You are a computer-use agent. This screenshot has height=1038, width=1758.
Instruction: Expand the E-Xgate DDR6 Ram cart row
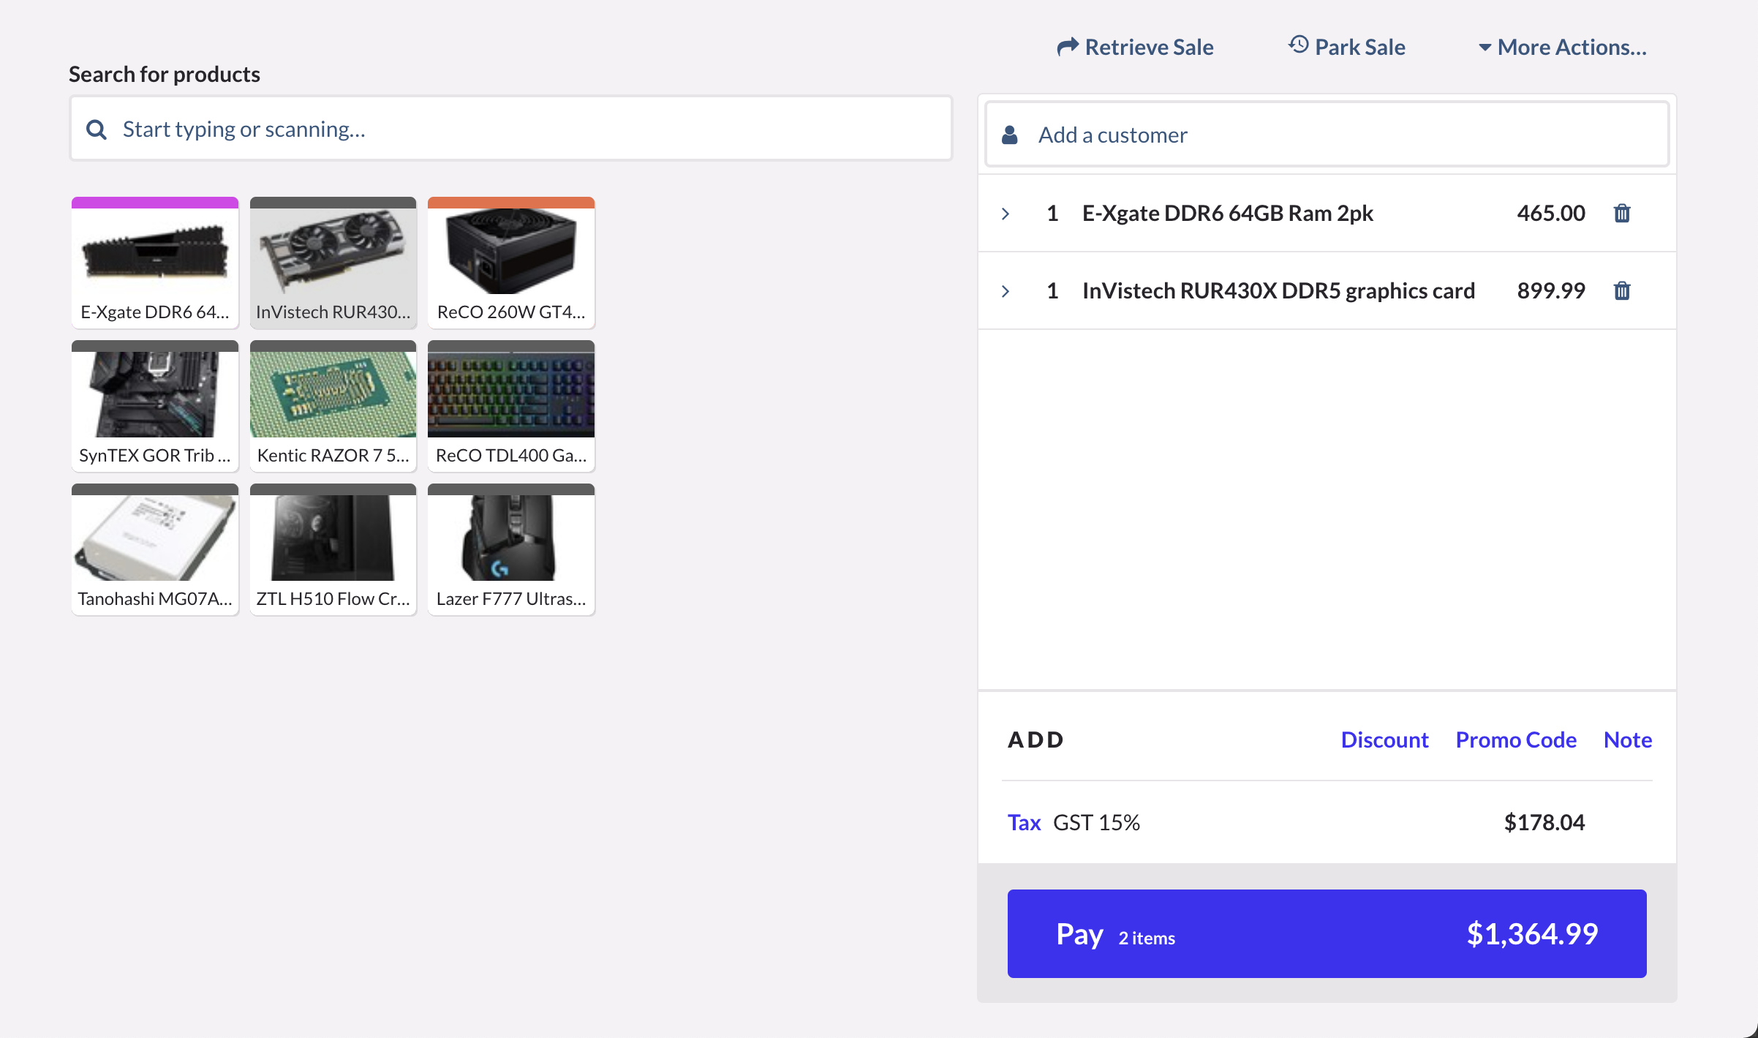click(1006, 213)
